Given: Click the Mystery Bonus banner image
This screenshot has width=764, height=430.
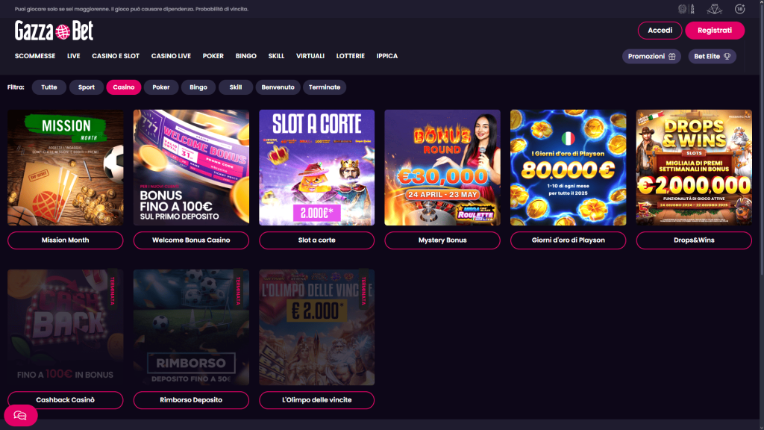Looking at the screenshot, I should (442, 167).
